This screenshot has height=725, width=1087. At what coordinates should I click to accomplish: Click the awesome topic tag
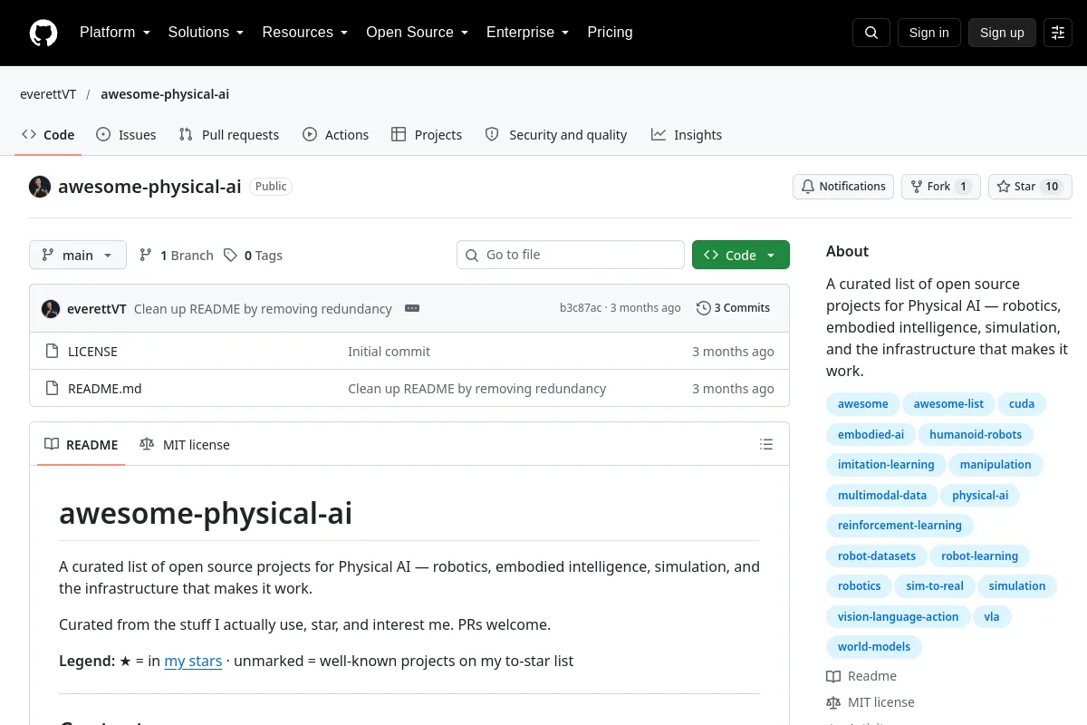[x=863, y=404]
